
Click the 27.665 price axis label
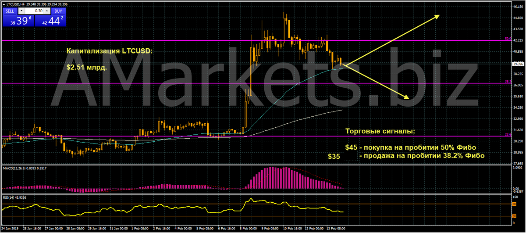[x=518, y=163]
